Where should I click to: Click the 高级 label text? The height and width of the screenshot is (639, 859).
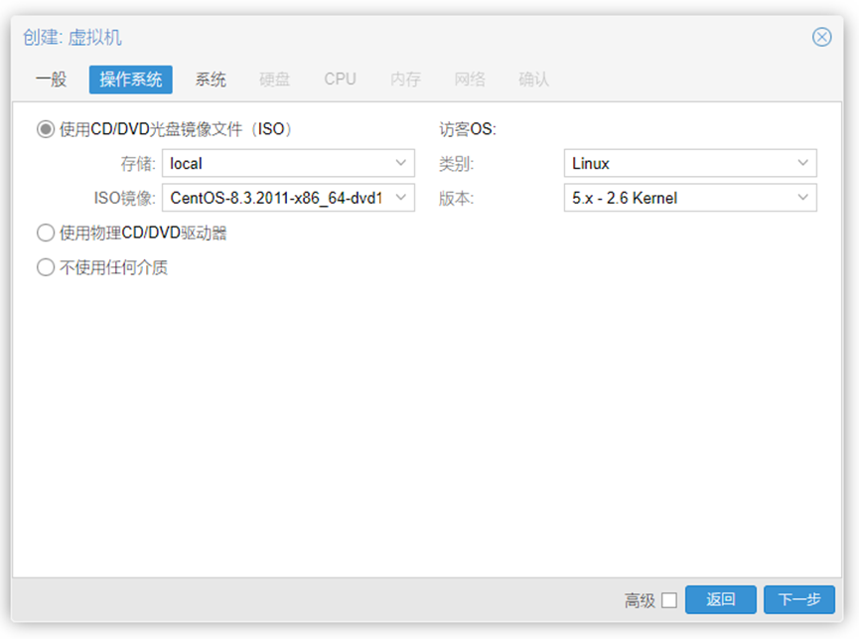640,600
